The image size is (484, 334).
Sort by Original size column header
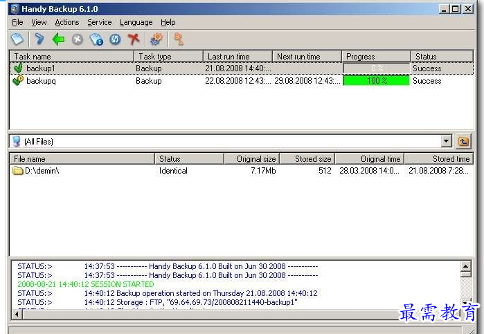[x=252, y=159]
